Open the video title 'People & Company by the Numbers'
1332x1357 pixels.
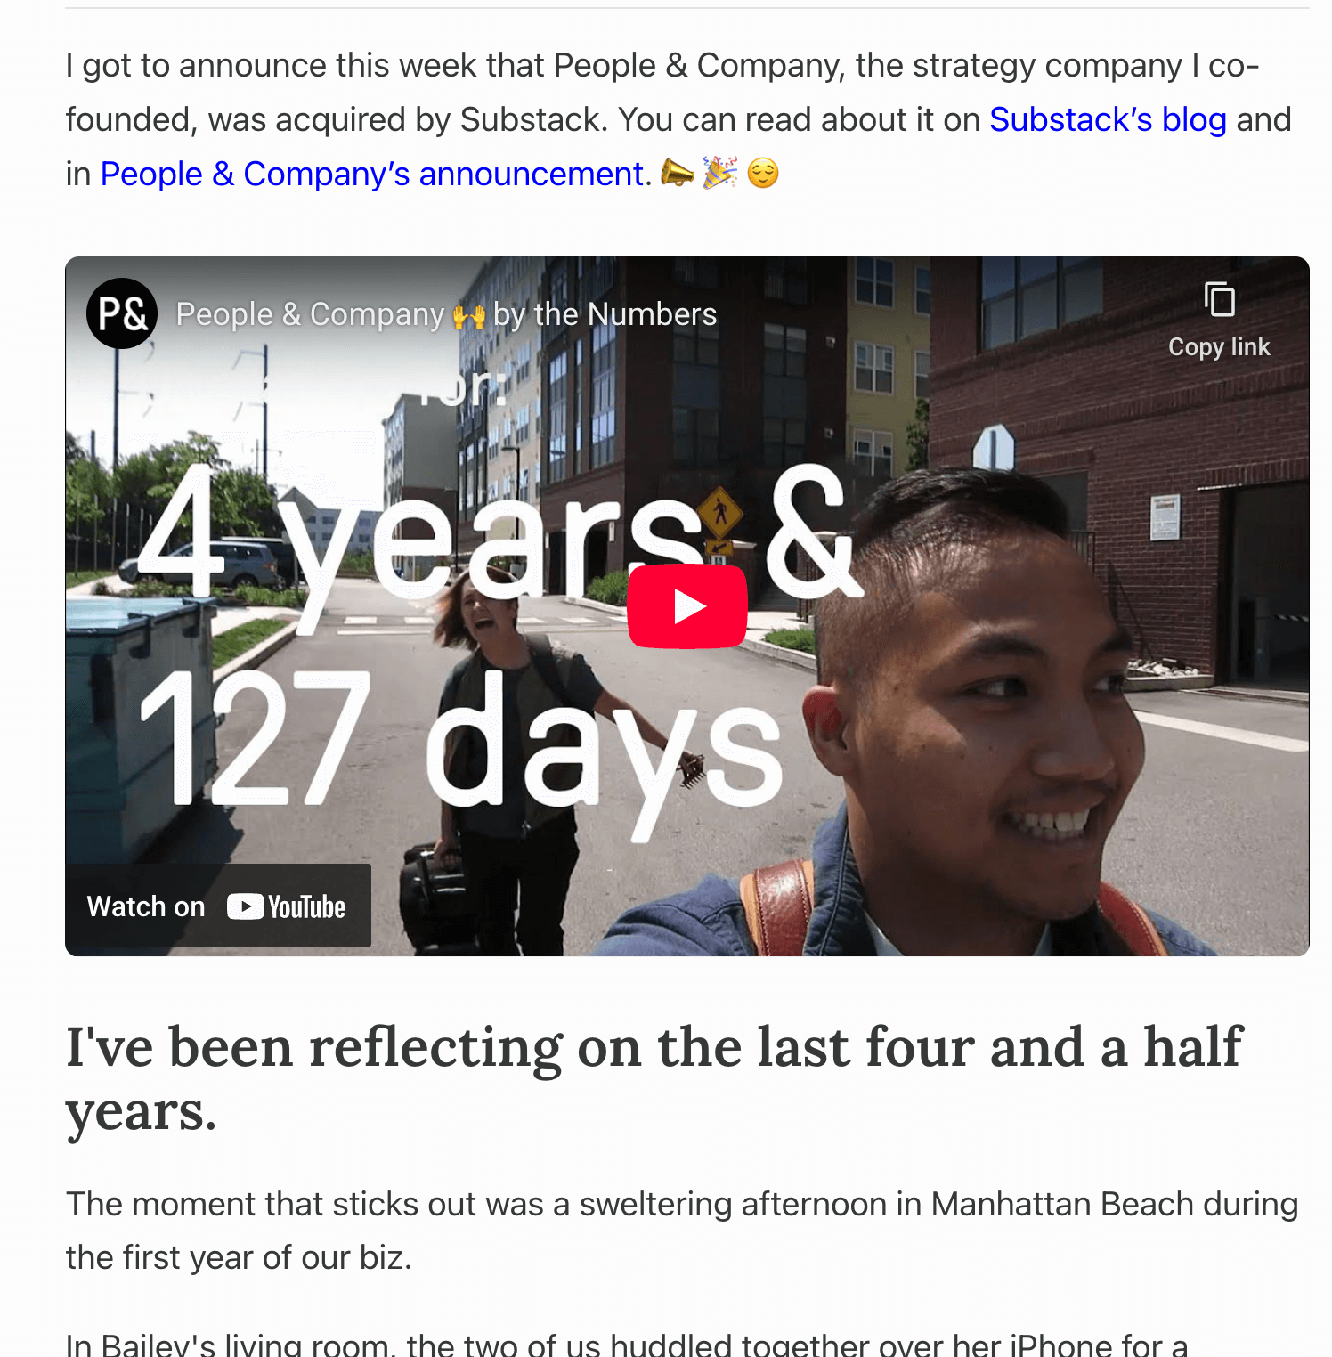click(x=446, y=314)
